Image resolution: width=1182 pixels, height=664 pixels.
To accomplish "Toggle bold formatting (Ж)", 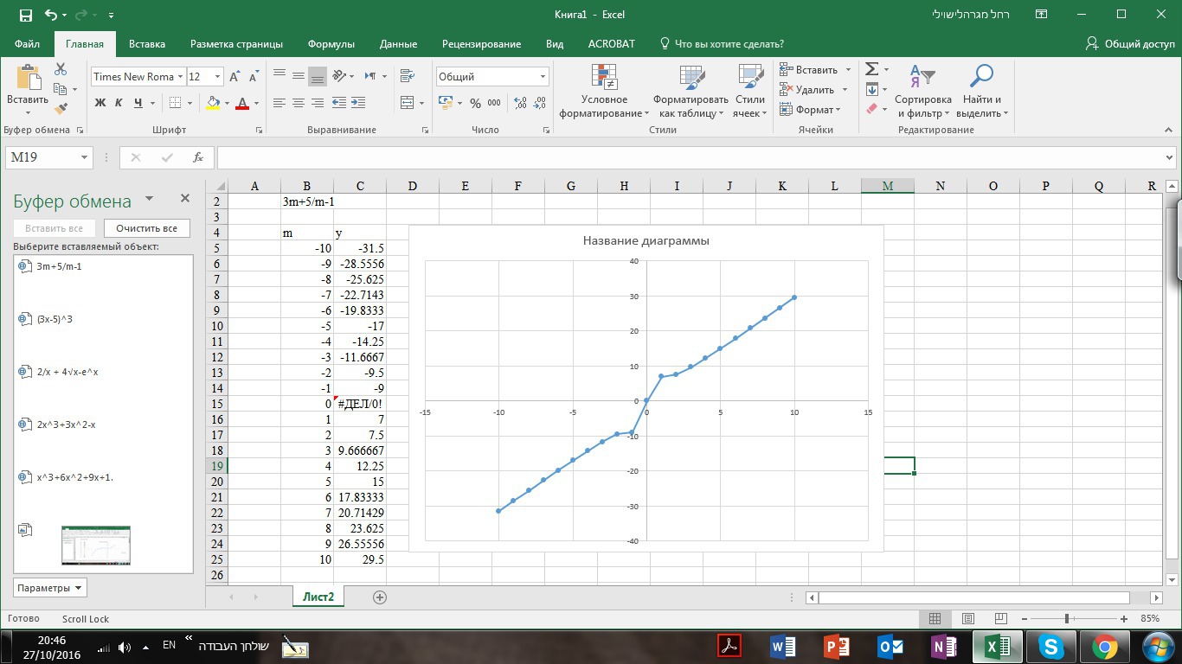I will (100, 103).
